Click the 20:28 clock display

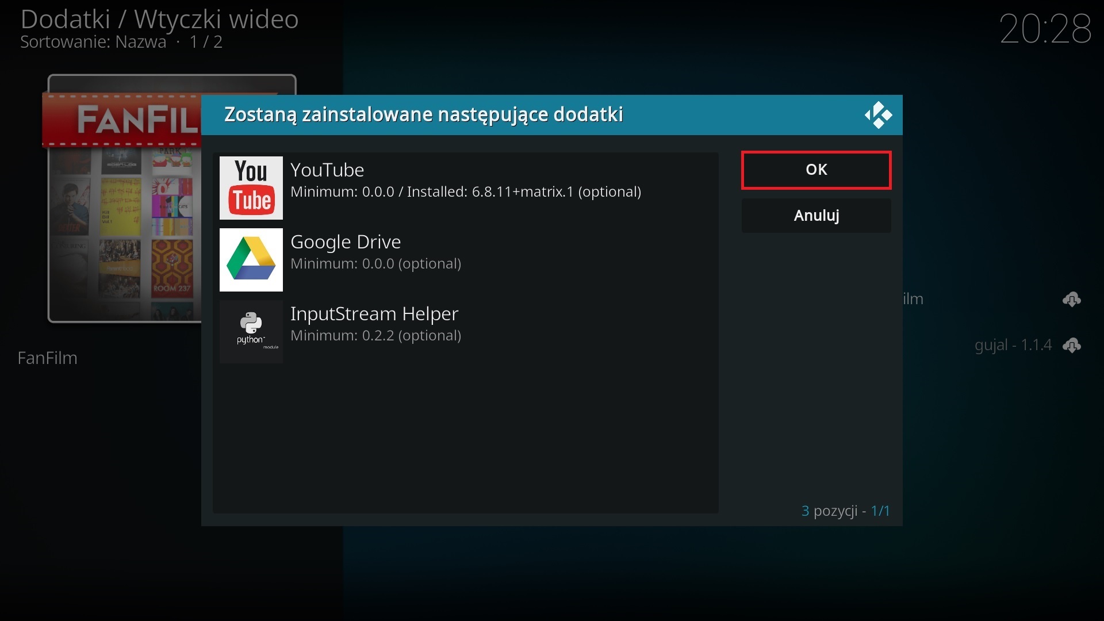1045,28
